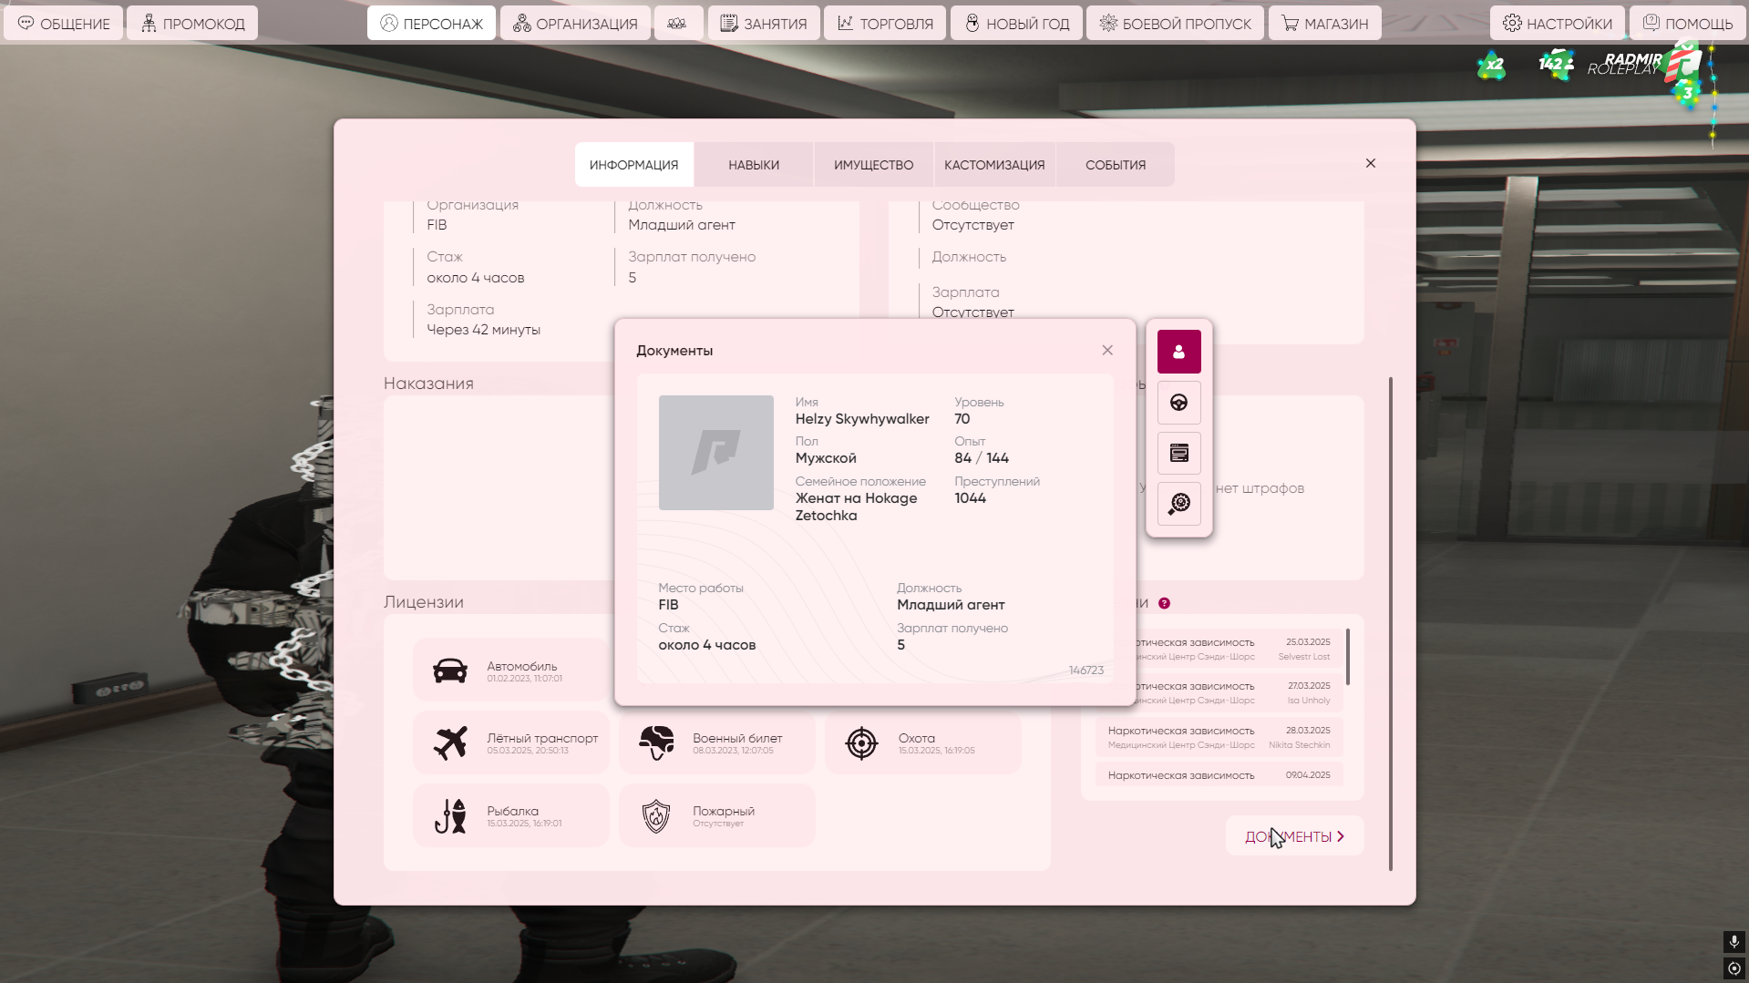Open the steering wheel licenses document icon
This screenshot has width=1749, height=983.
1178,403
